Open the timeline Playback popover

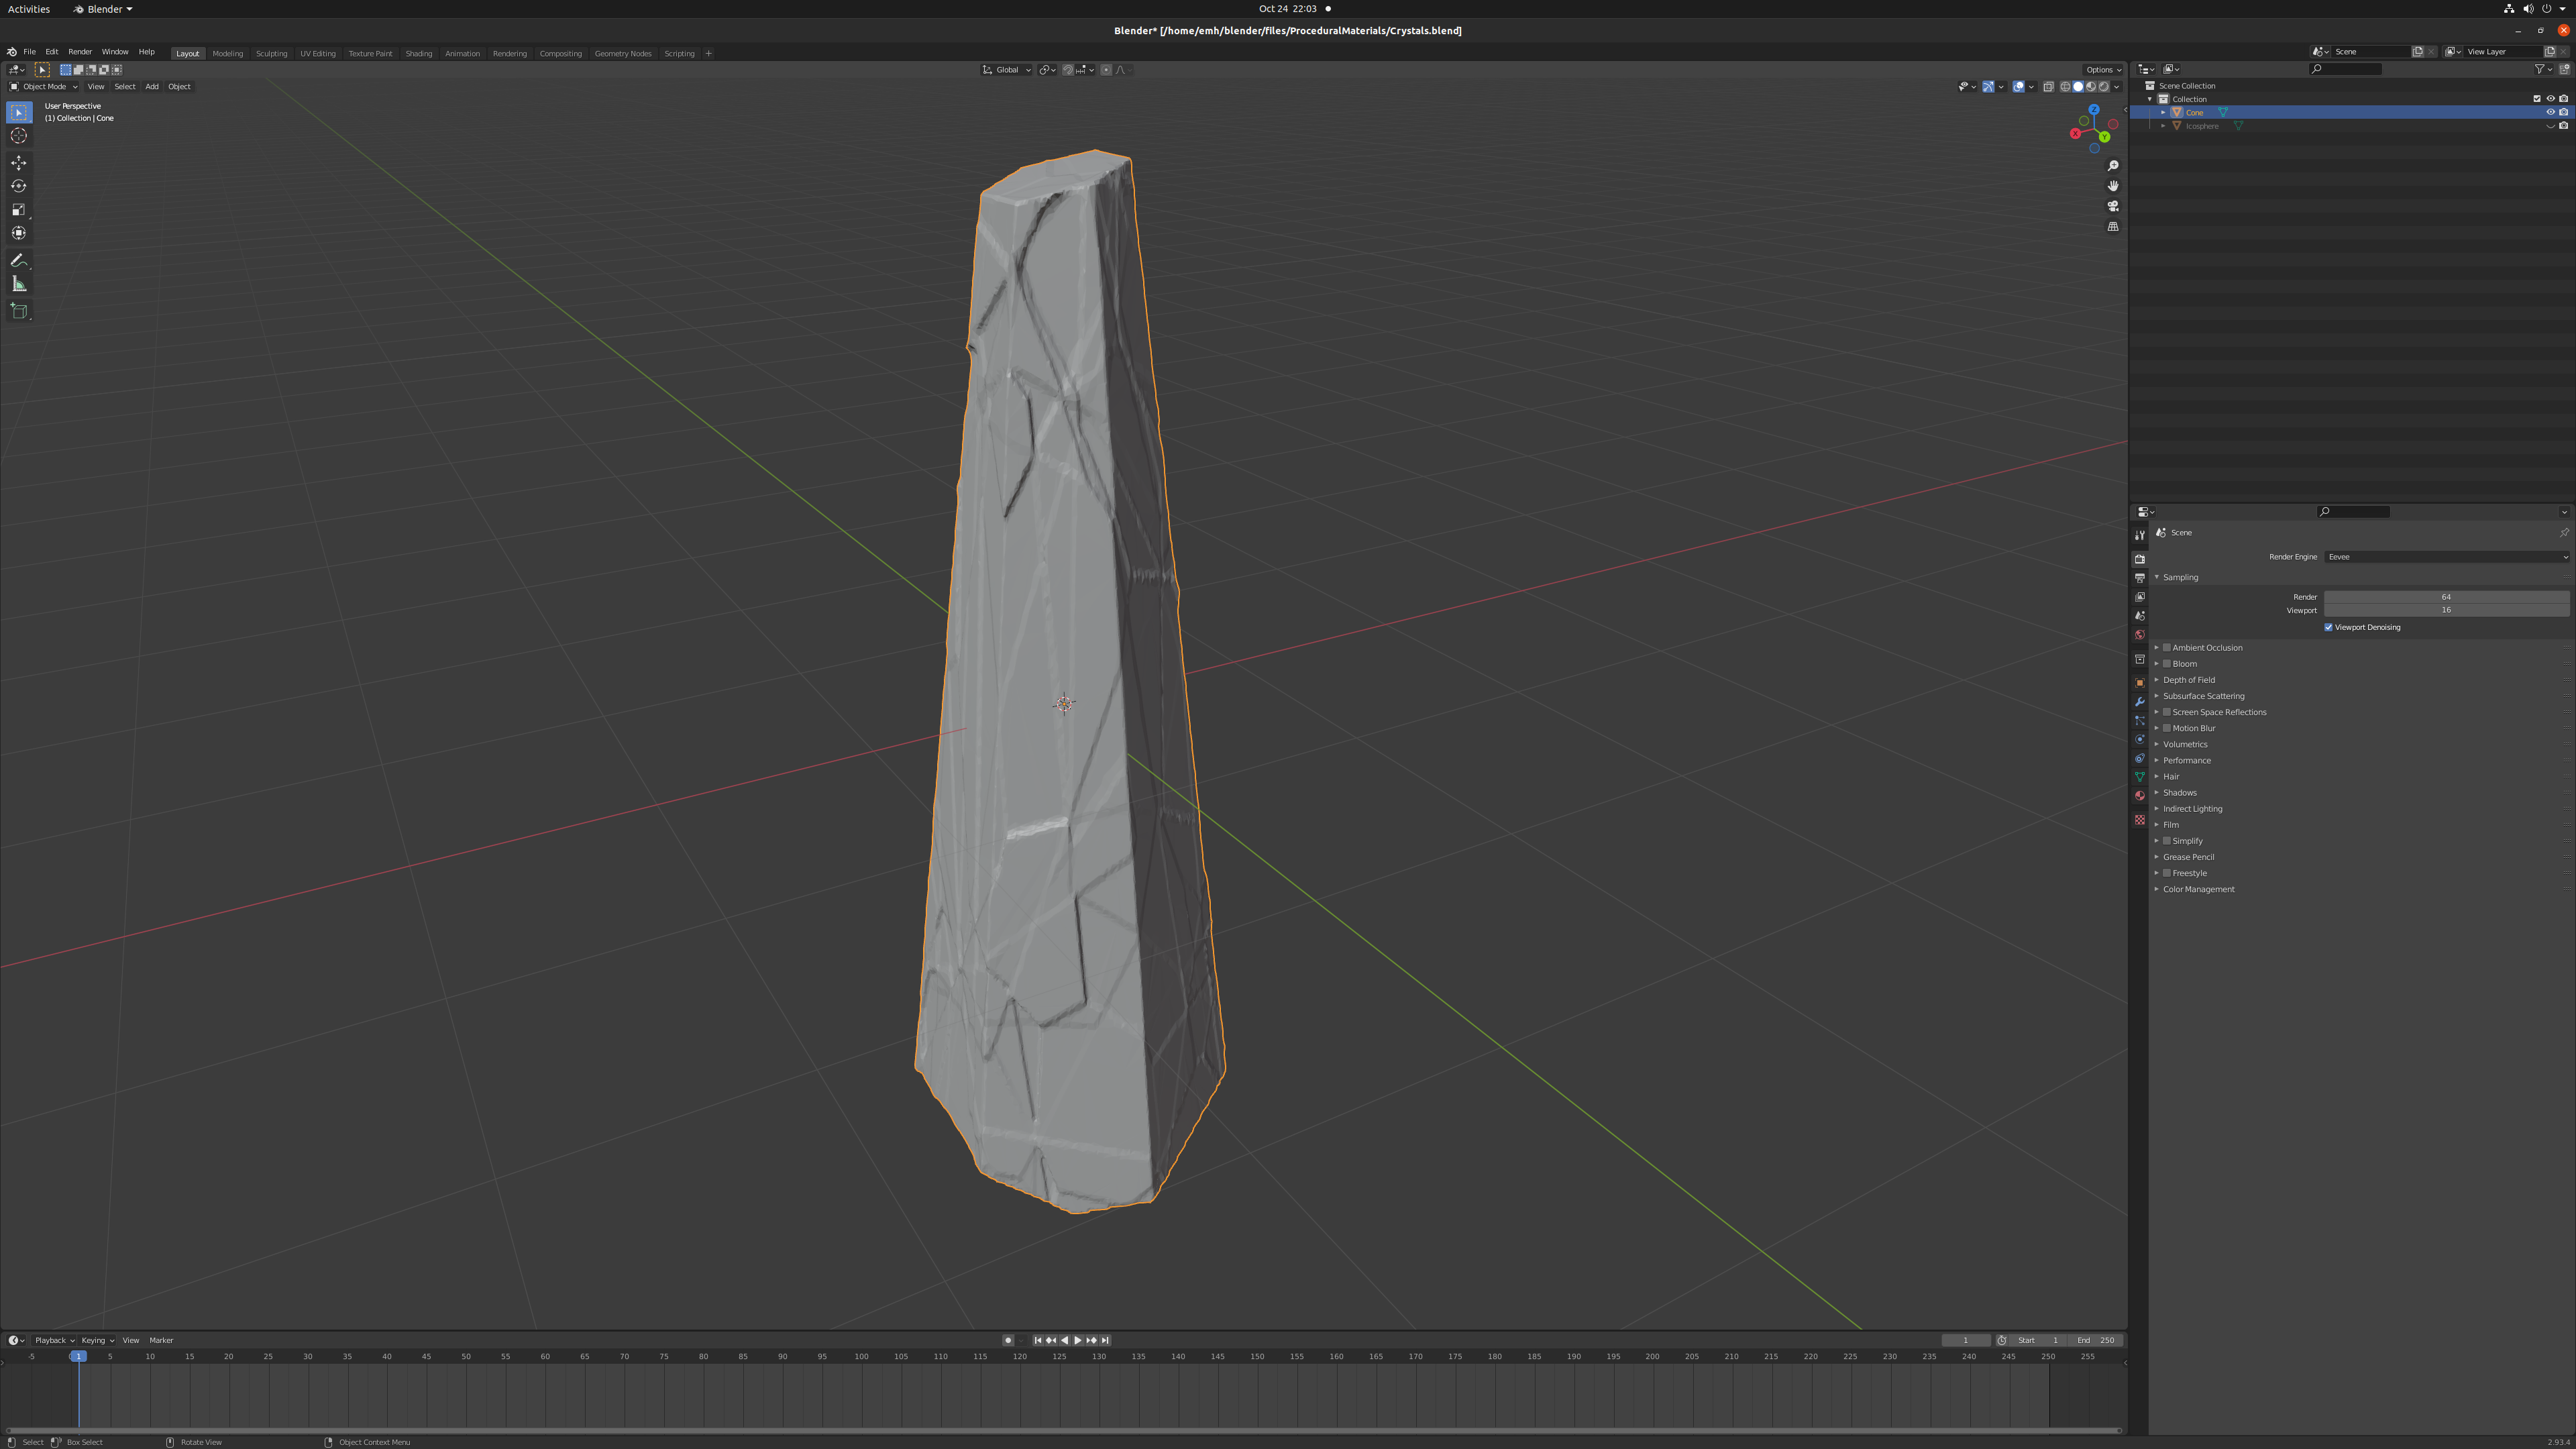pyautogui.click(x=54, y=1340)
